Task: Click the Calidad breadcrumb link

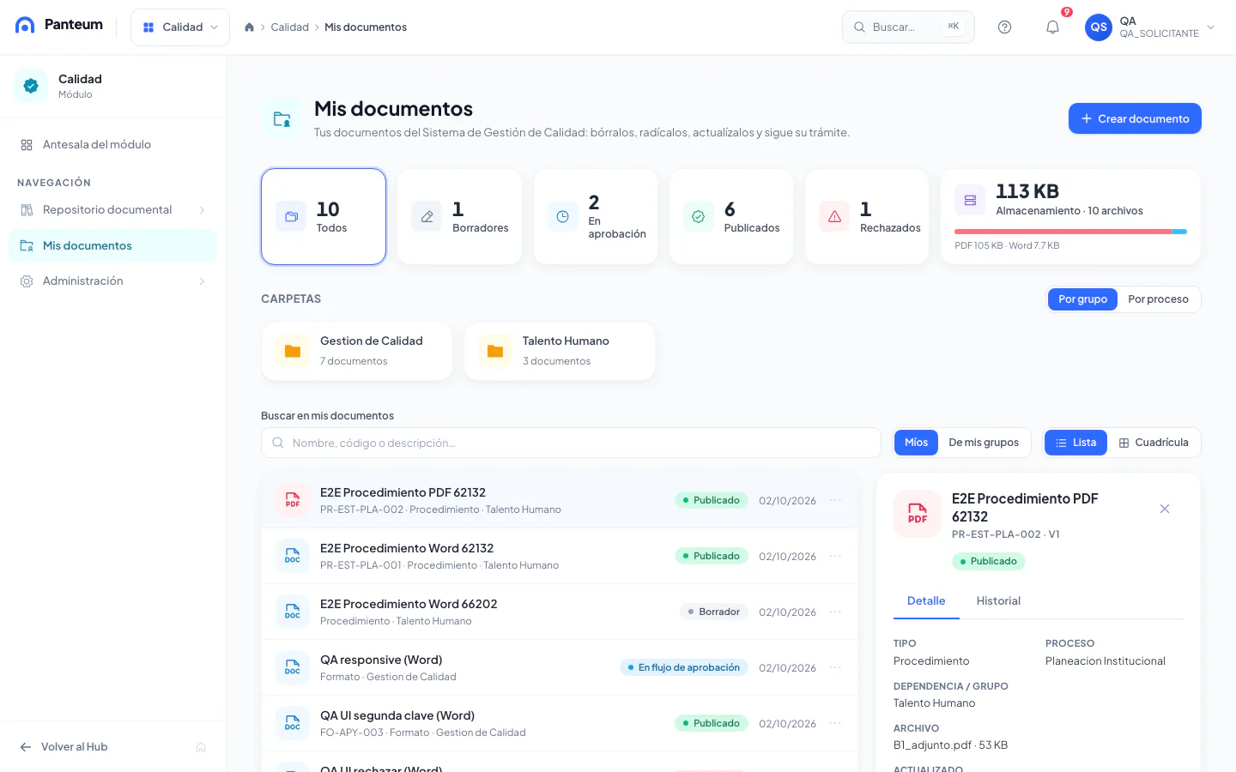Action: pyautogui.click(x=289, y=27)
